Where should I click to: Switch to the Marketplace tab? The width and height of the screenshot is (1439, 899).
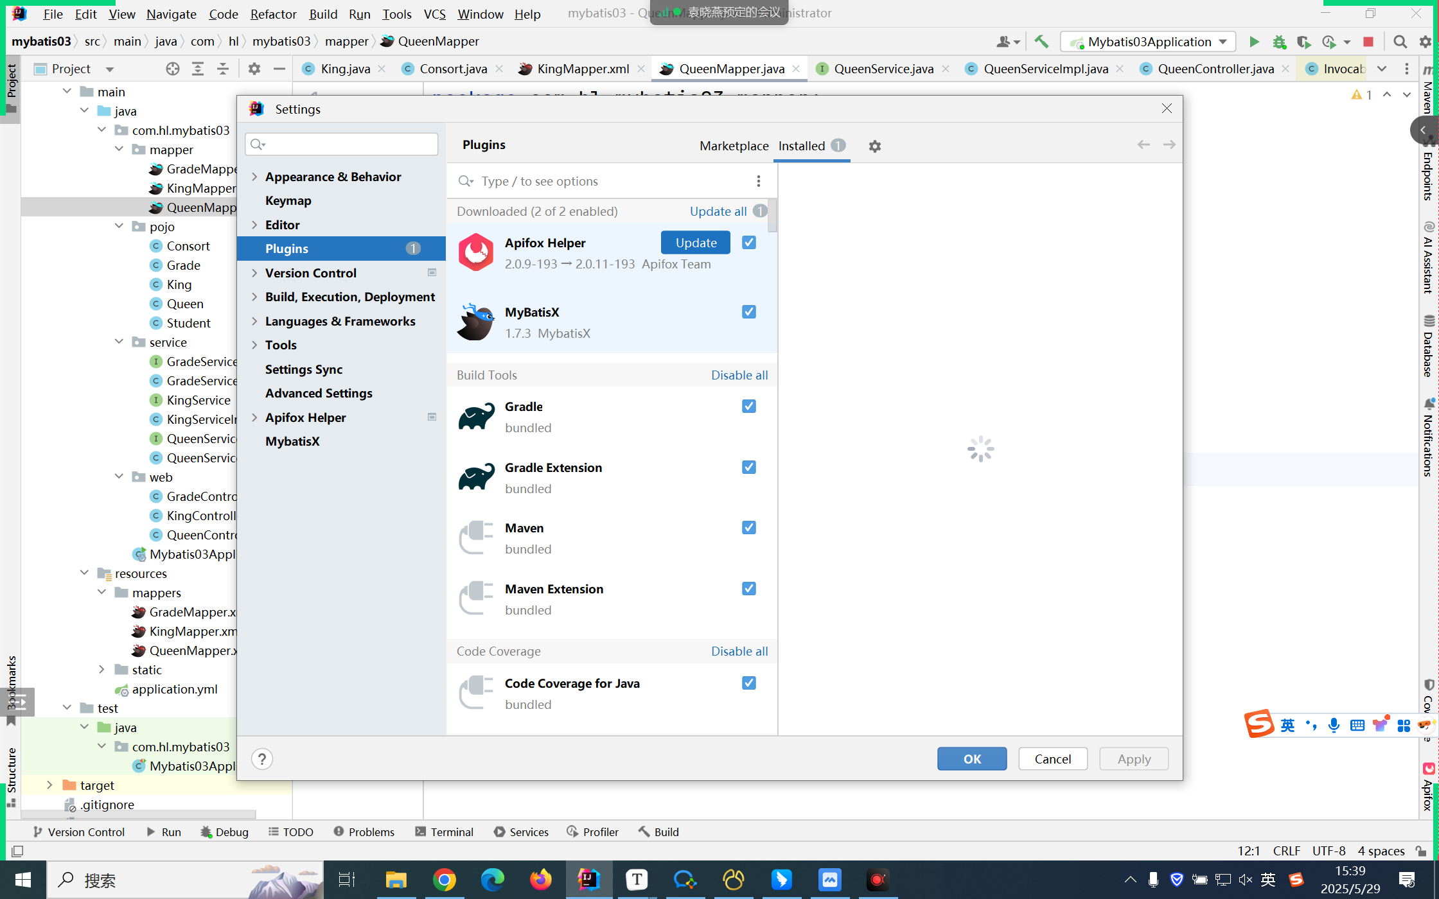pos(734,146)
